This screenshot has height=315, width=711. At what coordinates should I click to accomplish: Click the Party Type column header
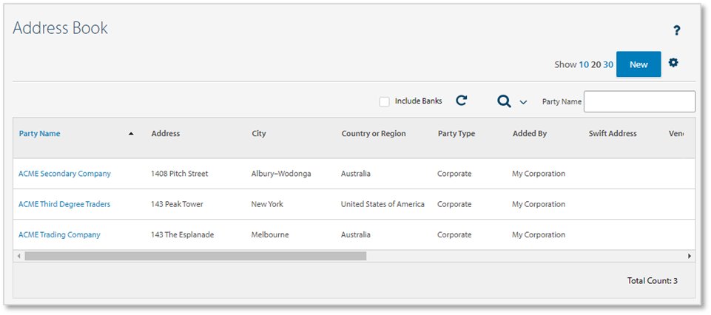point(456,134)
